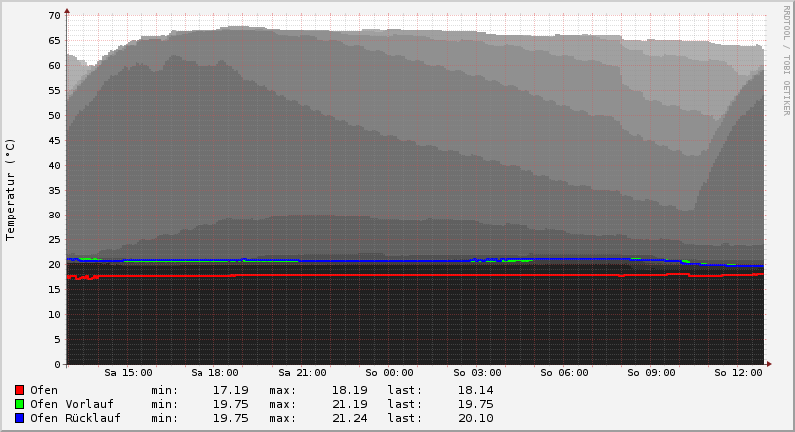Click the RRDTOOL / TOBI OETIKER watermark
The image size is (795, 432).
coord(786,60)
